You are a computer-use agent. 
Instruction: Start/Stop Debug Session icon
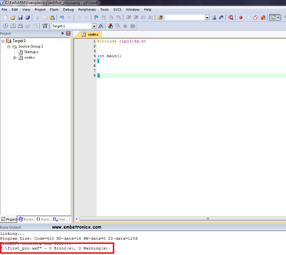point(231,17)
